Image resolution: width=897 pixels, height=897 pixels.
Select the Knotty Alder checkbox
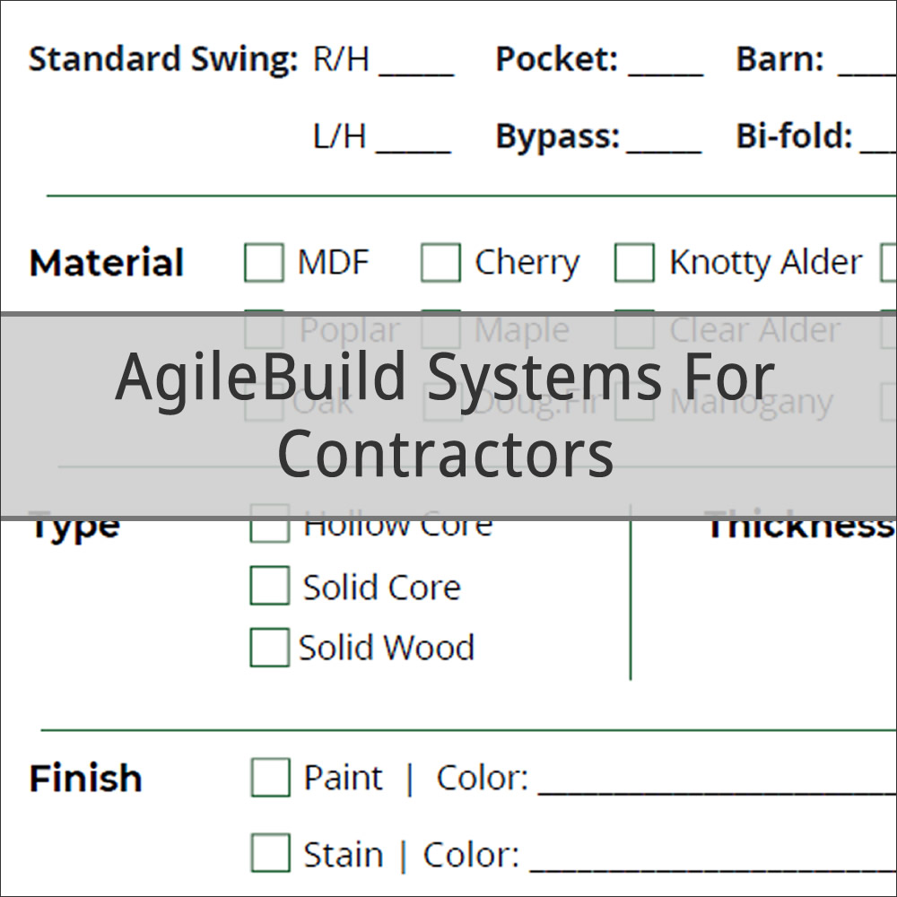pyautogui.click(x=634, y=263)
